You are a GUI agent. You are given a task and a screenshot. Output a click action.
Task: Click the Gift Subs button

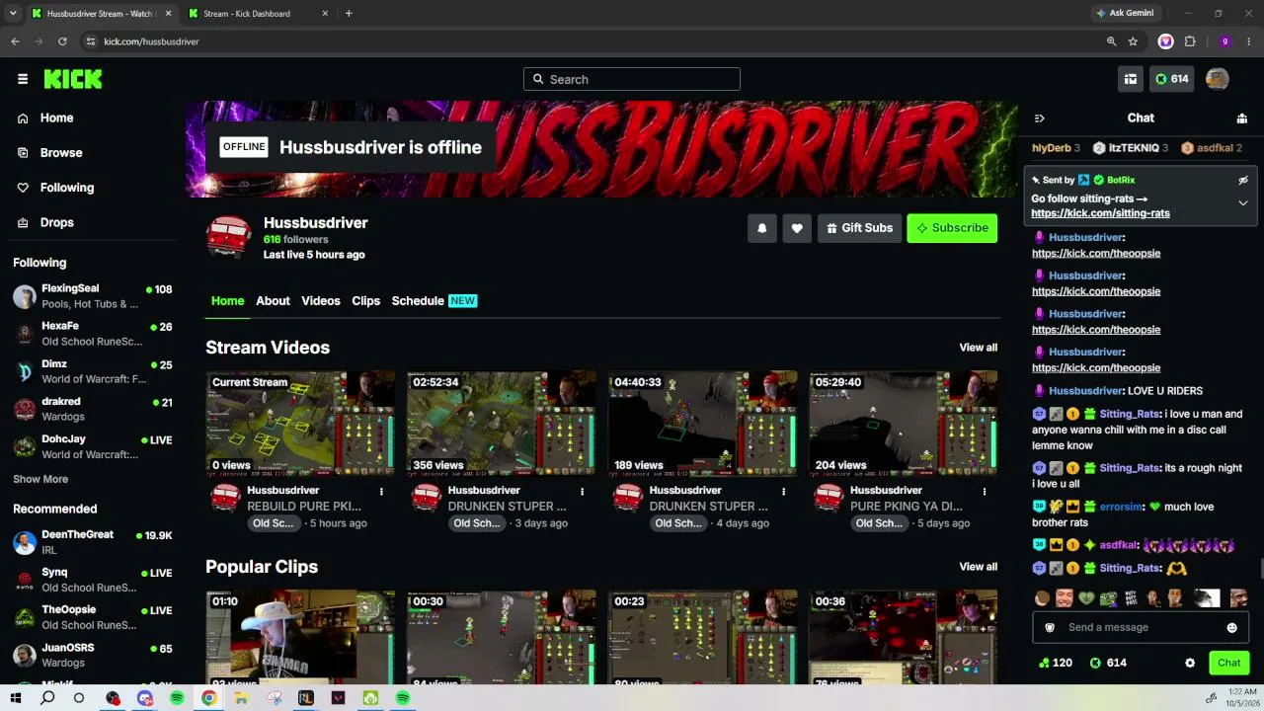pos(859,228)
